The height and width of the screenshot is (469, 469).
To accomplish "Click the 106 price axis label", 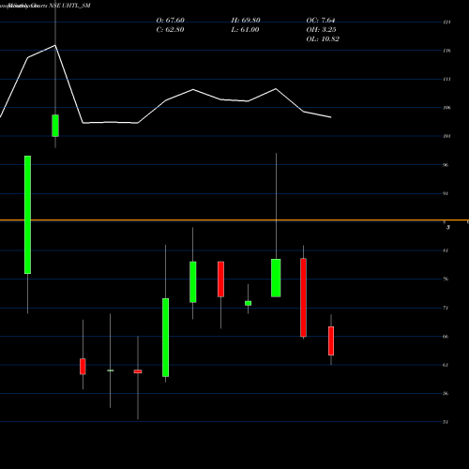I will tap(446, 108).
